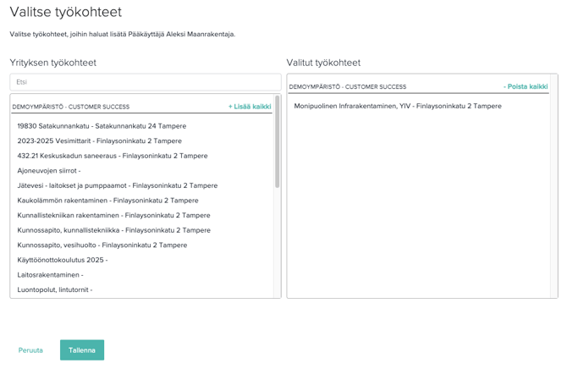Image resolution: width=567 pixels, height=369 pixels.
Task: Select 19830 Satakunnankatu worksite
Action: click(102, 126)
